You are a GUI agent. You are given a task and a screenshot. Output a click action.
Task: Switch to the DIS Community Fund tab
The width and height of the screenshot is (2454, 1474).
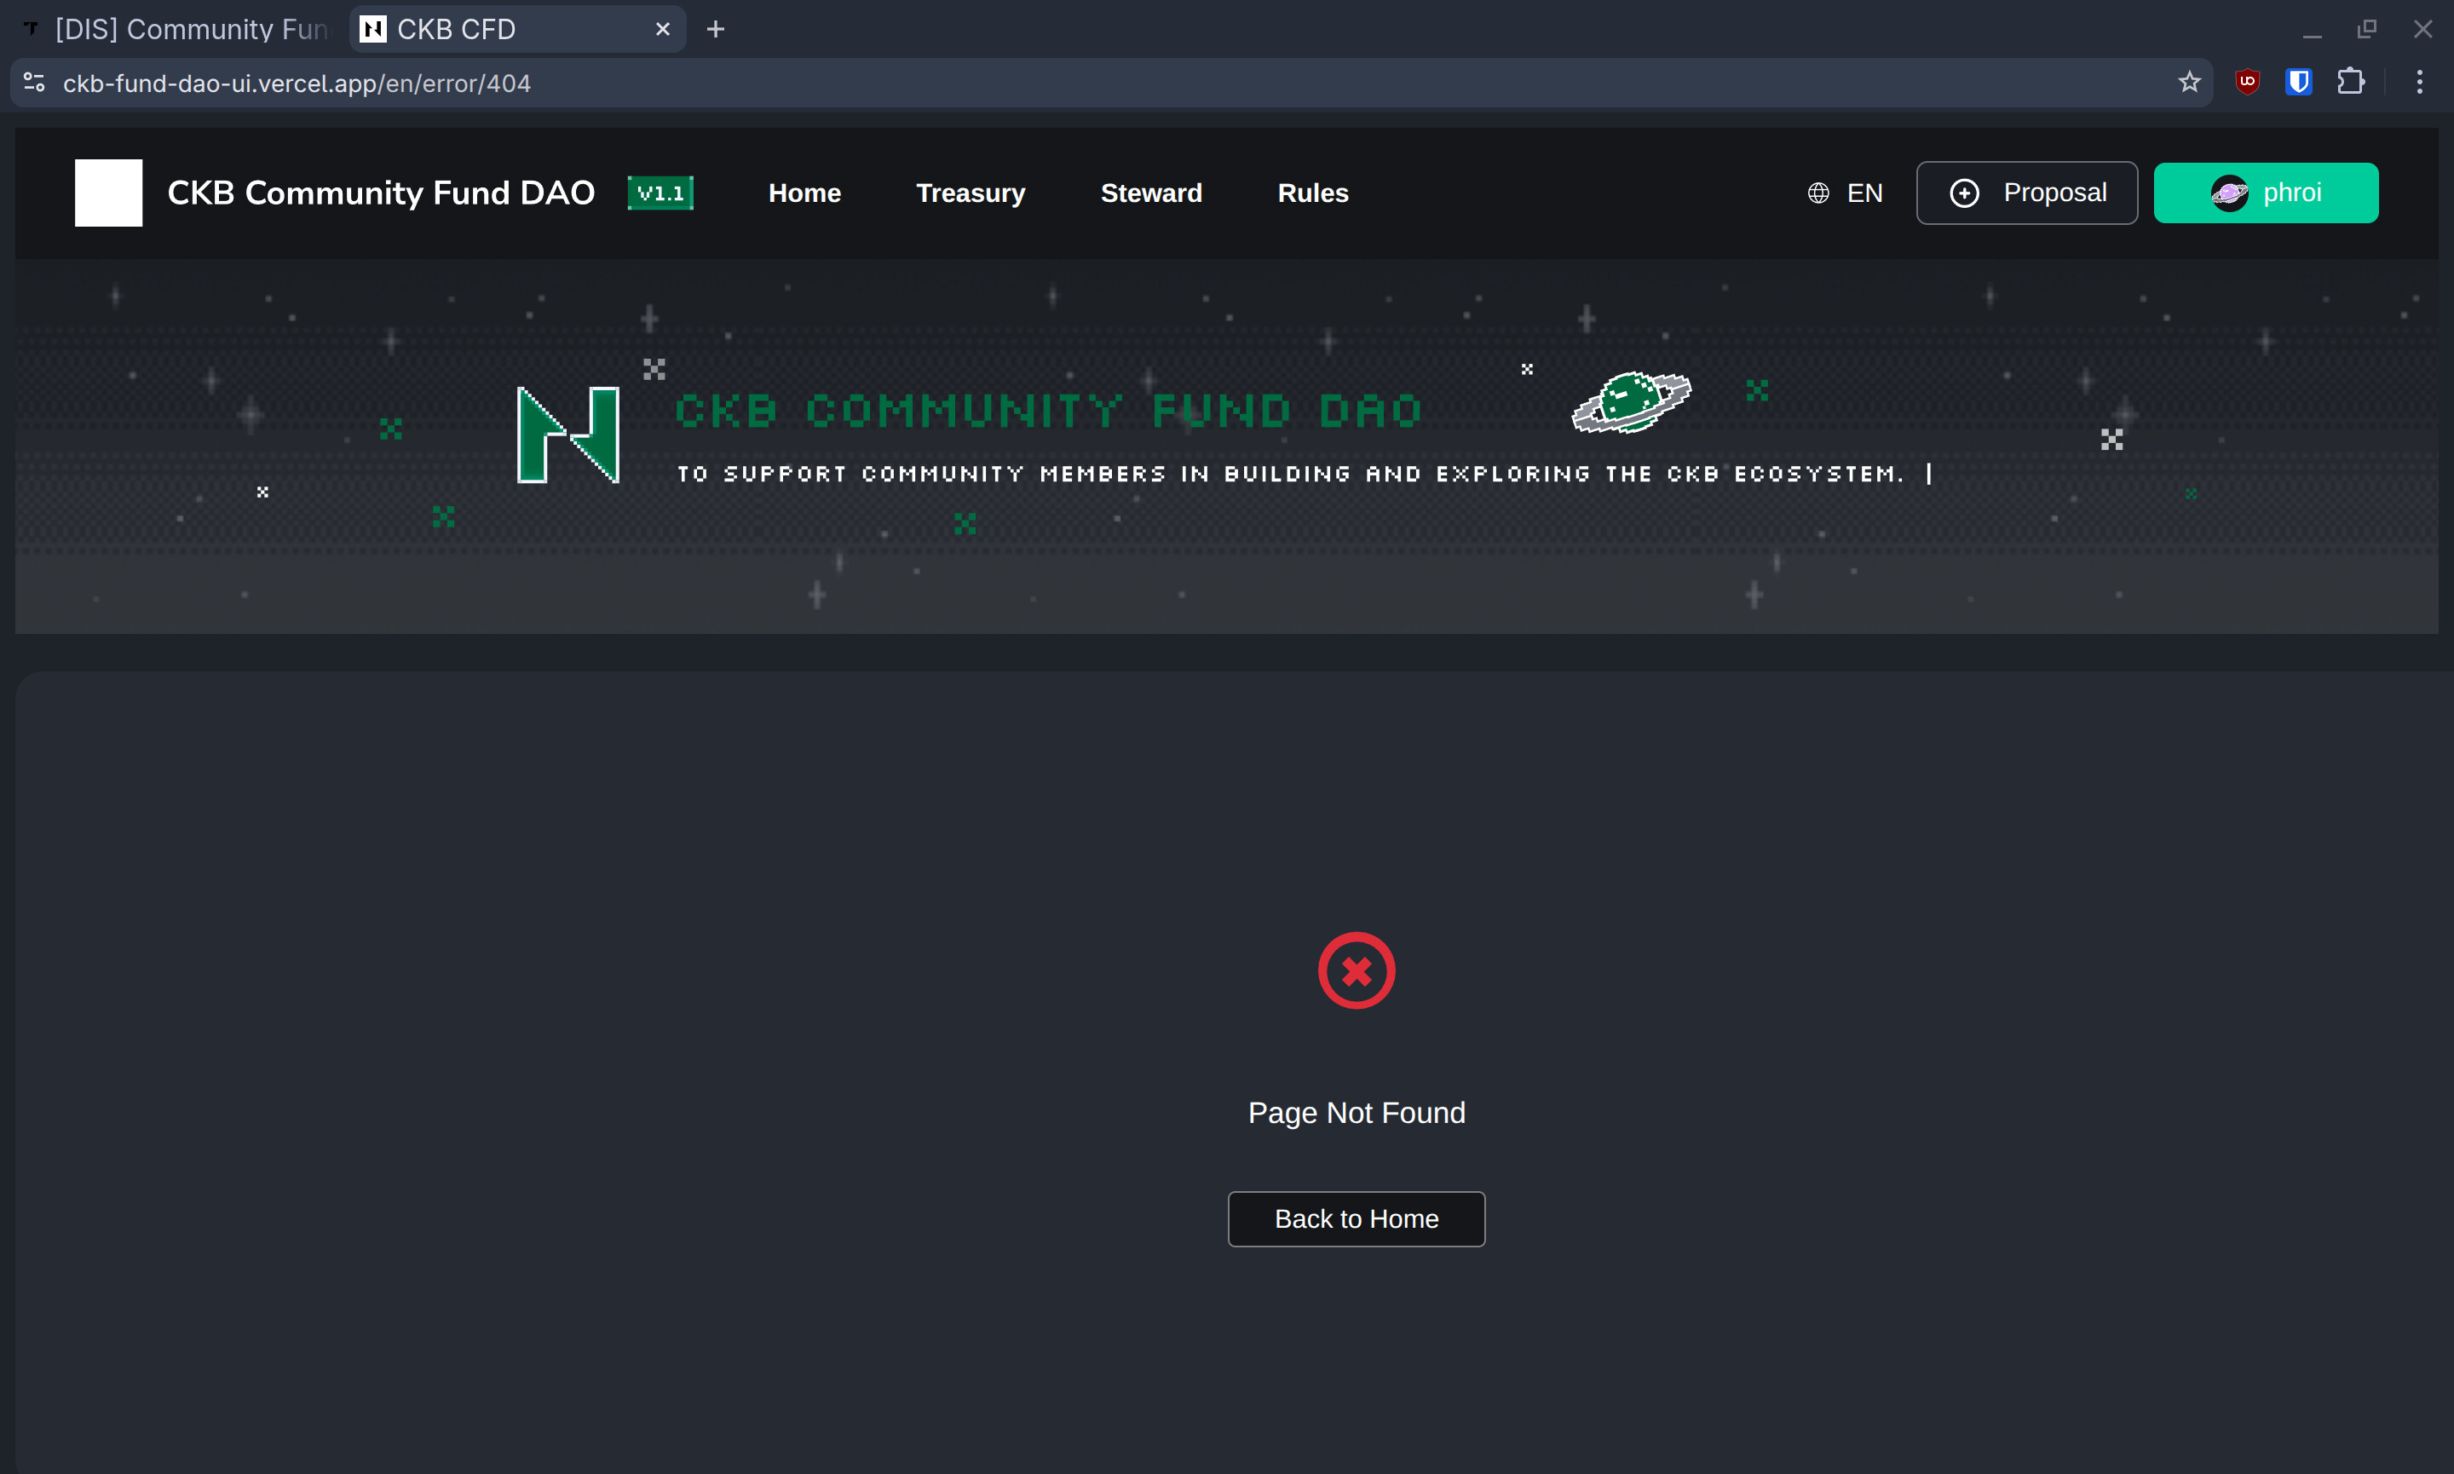pos(179,29)
